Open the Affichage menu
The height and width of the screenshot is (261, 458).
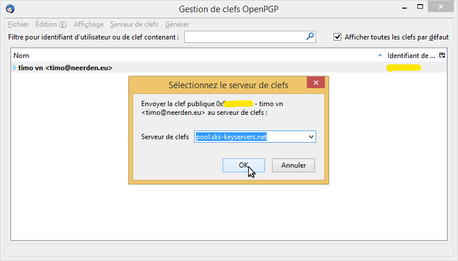pyautogui.click(x=89, y=24)
